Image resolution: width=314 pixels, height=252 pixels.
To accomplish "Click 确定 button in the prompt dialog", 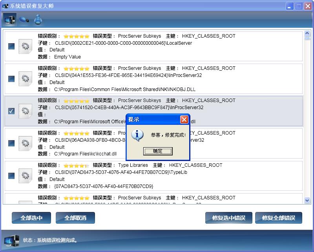I will click(158, 151).
